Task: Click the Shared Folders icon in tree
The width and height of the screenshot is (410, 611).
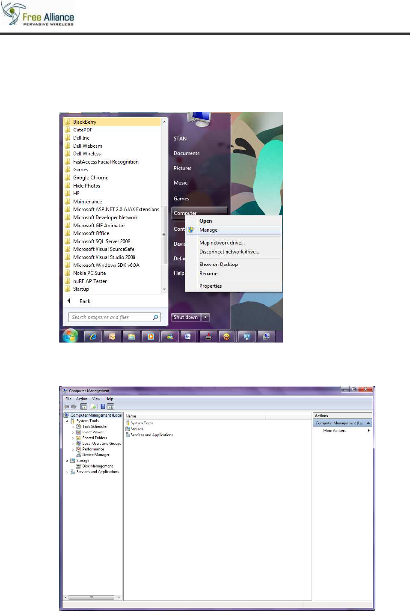Action: 78,438
